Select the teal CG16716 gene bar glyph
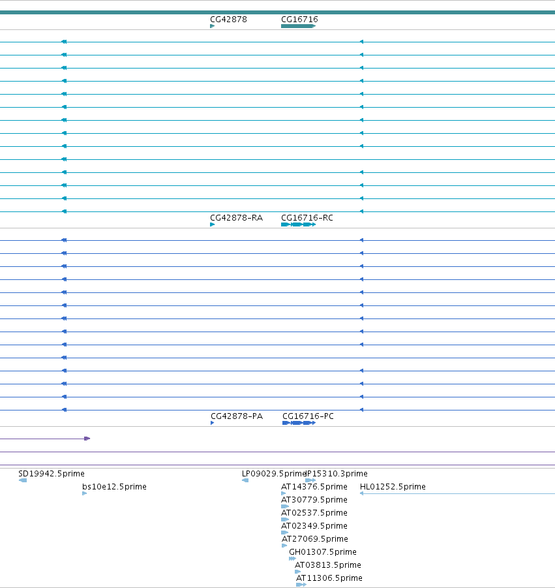555x588 pixels. pos(298,26)
